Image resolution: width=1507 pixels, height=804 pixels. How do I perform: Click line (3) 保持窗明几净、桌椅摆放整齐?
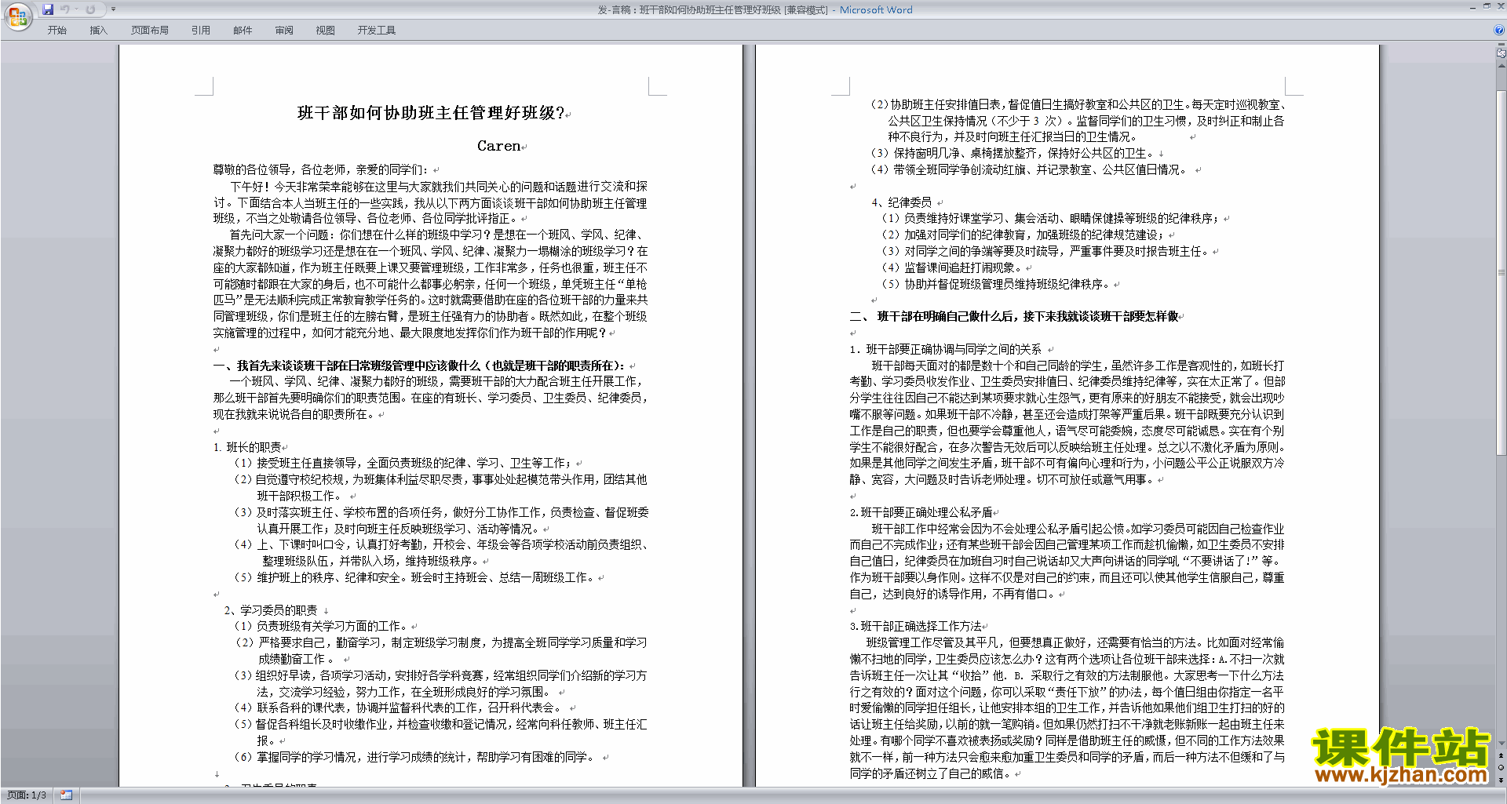coord(1013,154)
